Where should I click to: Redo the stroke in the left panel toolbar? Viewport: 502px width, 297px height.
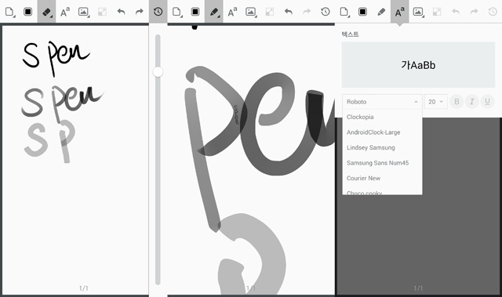140,12
